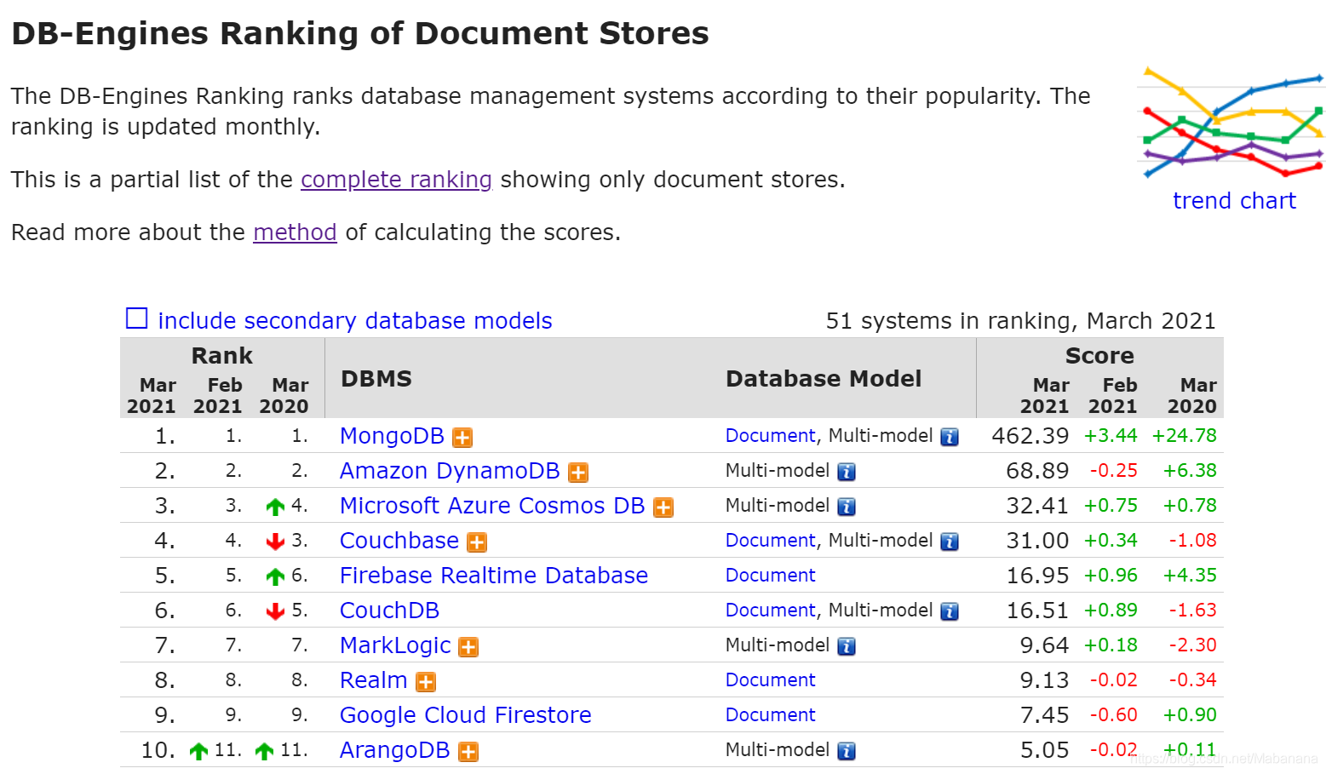Open the CouchDB link

click(x=389, y=611)
